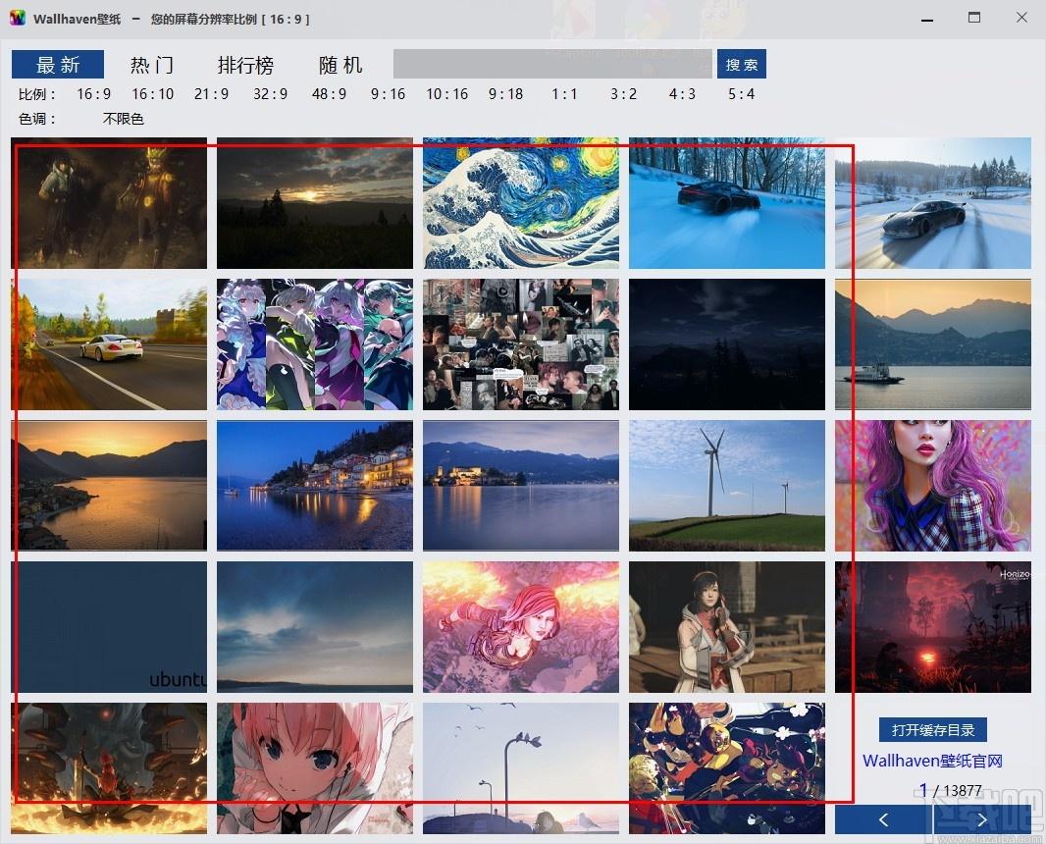Open the street lamp with birds wallpaper
Screen dimensions: 1046x844
point(521,768)
